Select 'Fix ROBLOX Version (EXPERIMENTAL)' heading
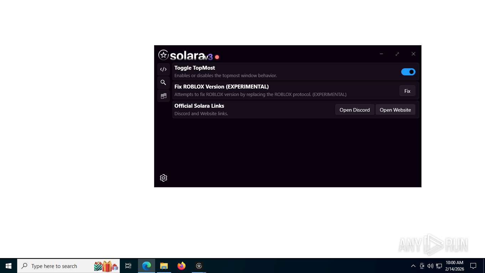This screenshot has width=485, height=273. pos(221,87)
